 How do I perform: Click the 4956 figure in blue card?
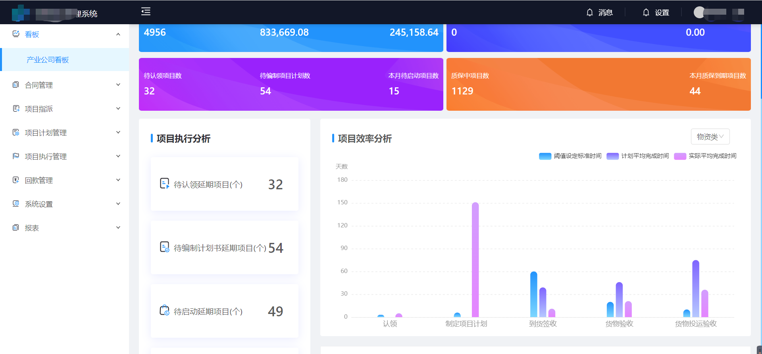[155, 32]
